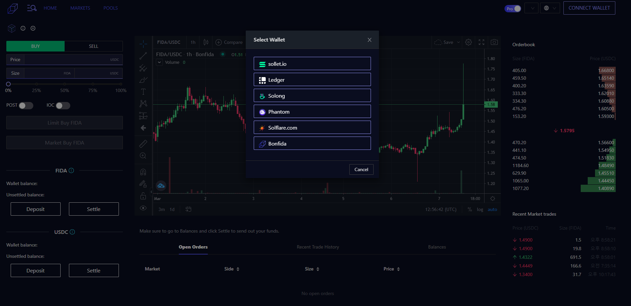This screenshot has width=631, height=306.
Task: Switch to the Open Orders tab
Action: 193,247
